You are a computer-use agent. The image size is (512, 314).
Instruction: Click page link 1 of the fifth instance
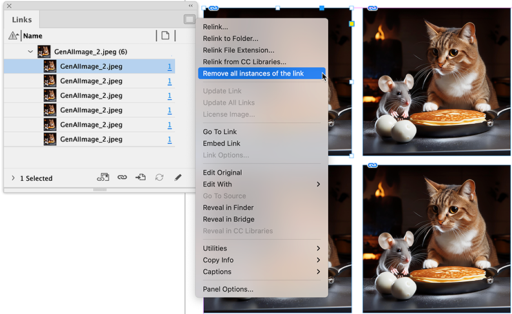(x=170, y=125)
